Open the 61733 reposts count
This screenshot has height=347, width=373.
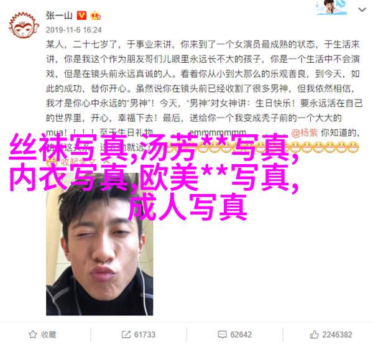[145, 335]
